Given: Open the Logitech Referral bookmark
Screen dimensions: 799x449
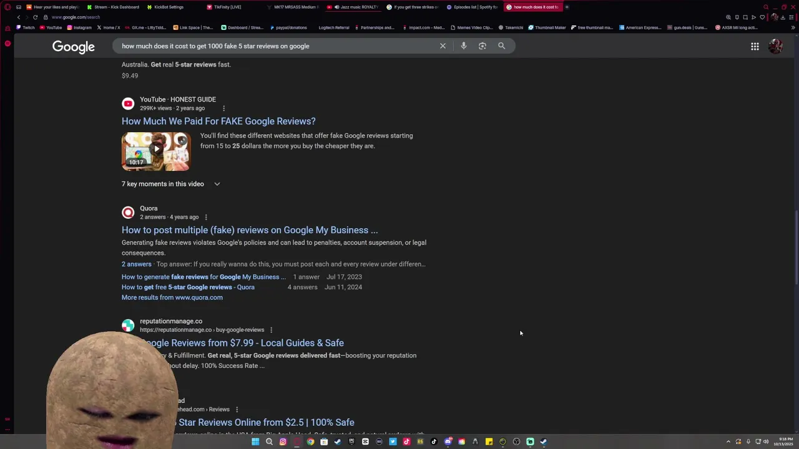Looking at the screenshot, I should (333, 27).
